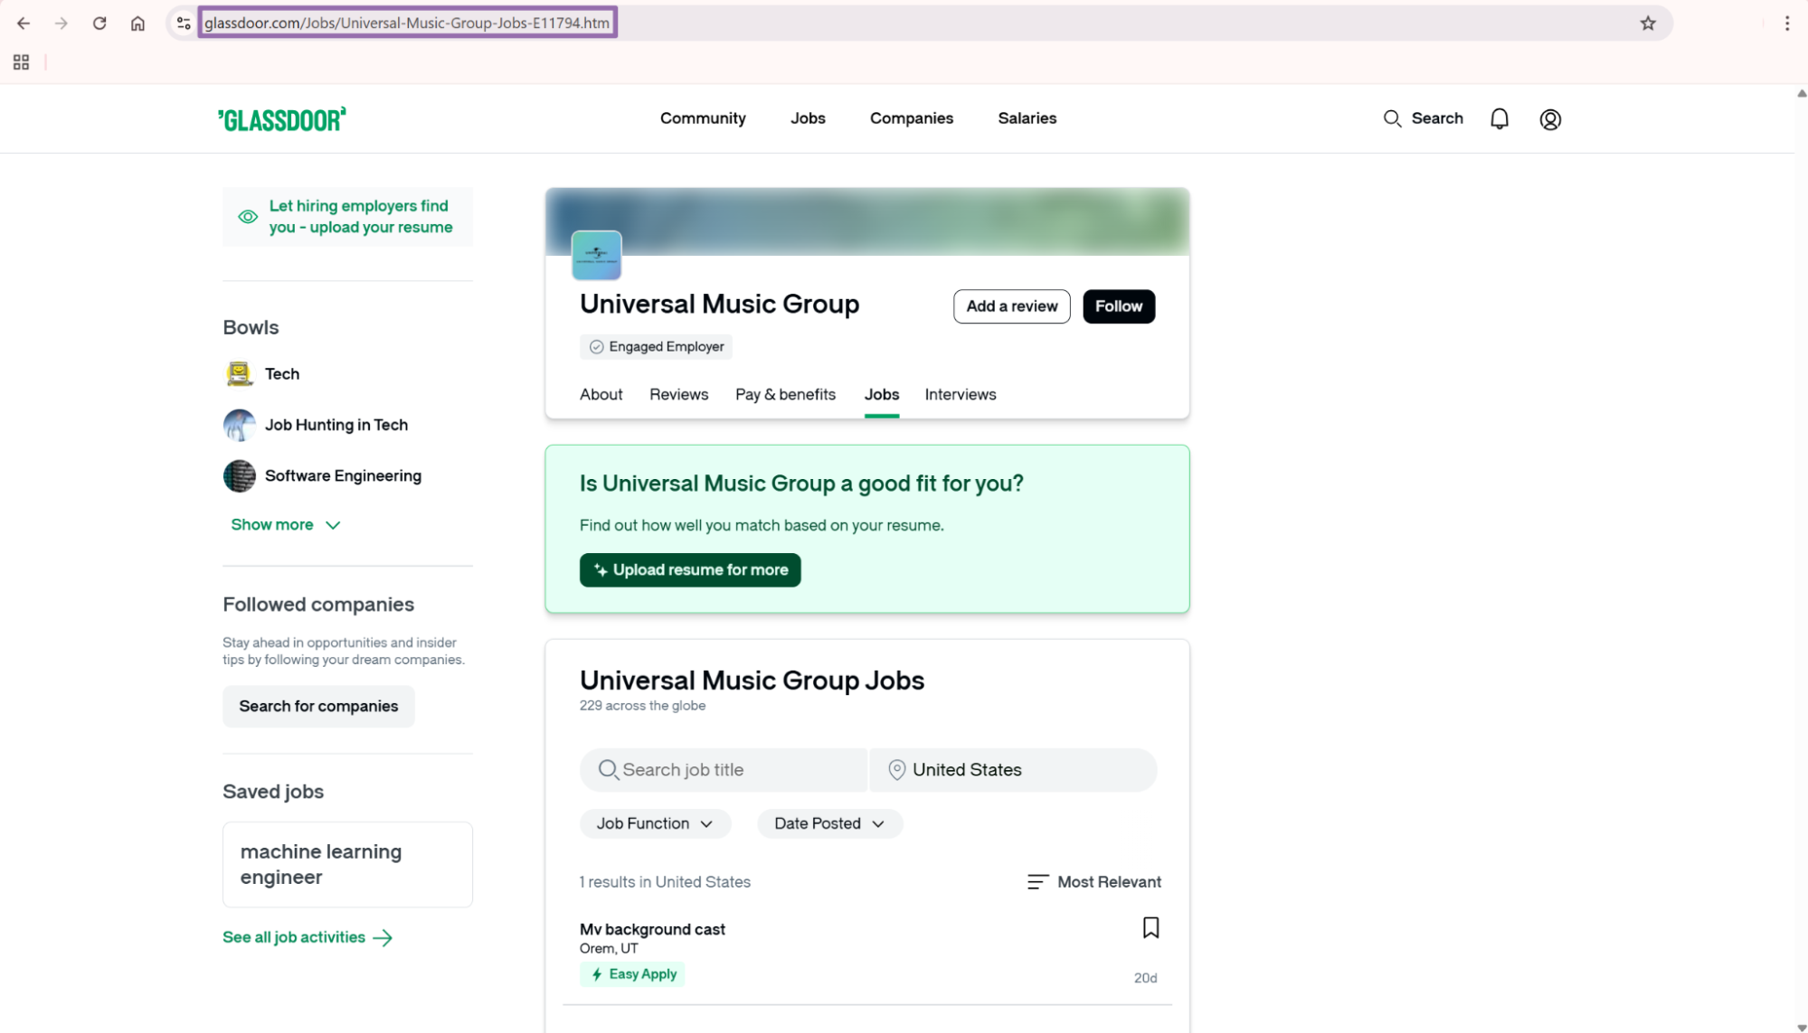
Task: Switch to the Reviews tab
Action: 679,395
